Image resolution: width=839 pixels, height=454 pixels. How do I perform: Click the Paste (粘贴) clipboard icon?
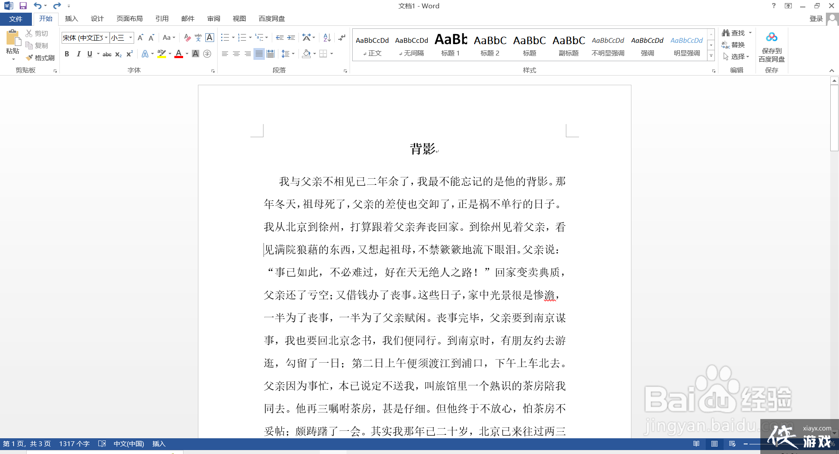[13, 38]
